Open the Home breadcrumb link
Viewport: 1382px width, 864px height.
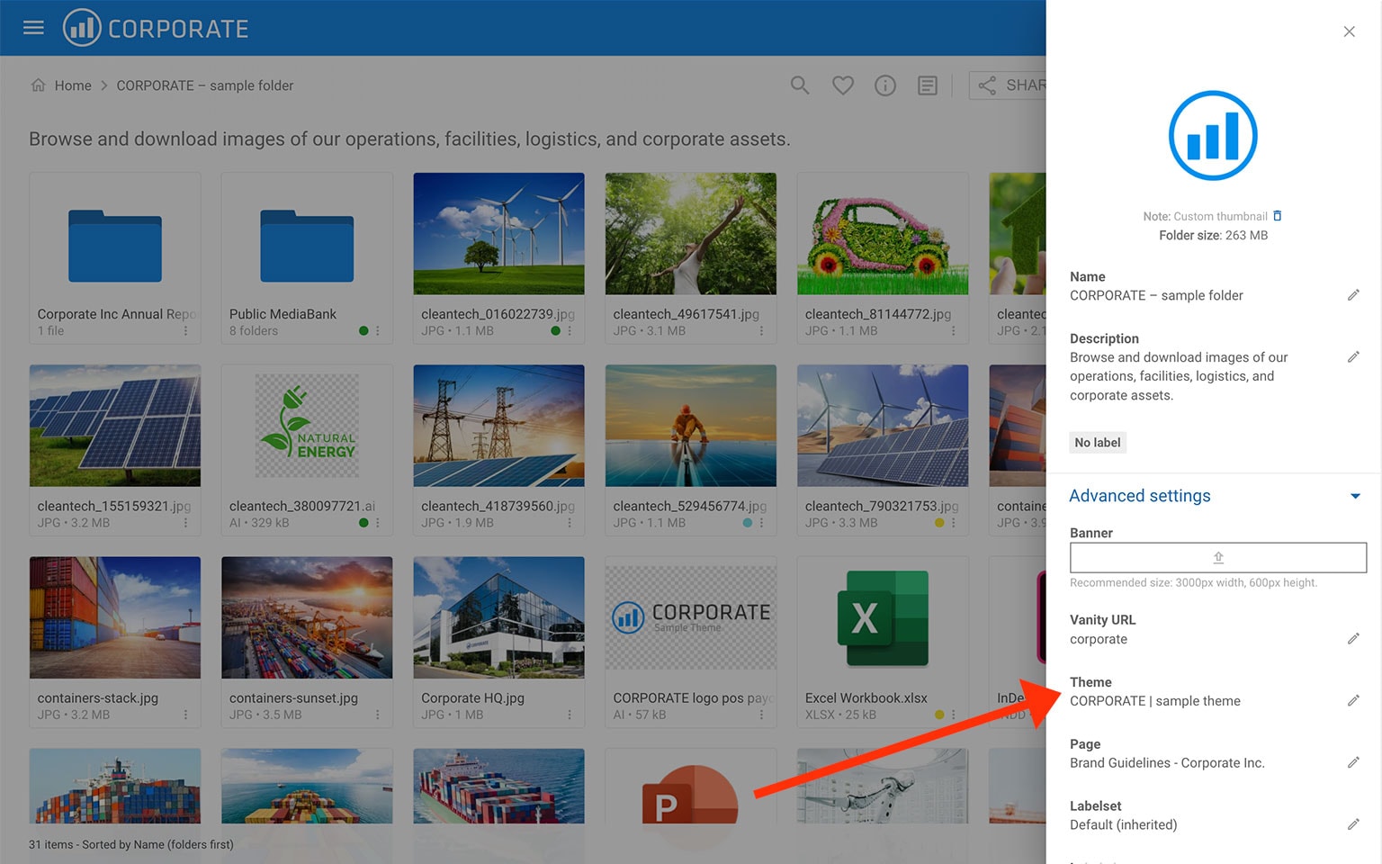(71, 85)
